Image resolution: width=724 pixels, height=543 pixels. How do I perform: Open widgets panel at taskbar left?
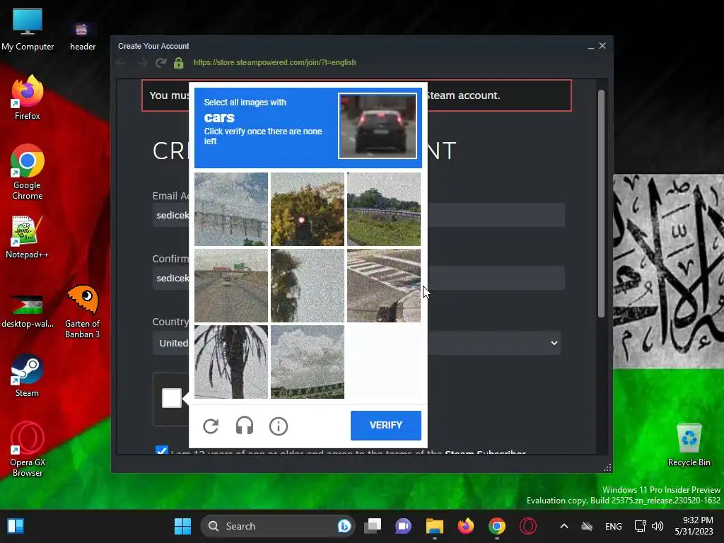pyautogui.click(x=16, y=526)
